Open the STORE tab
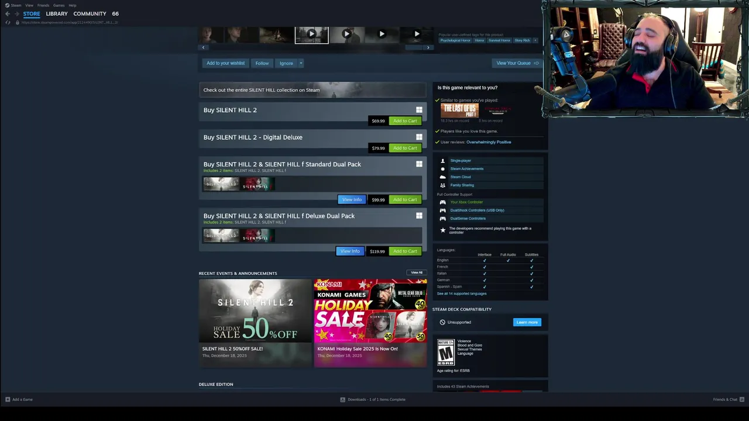Viewport: 749px width, 421px height. pyautogui.click(x=32, y=13)
